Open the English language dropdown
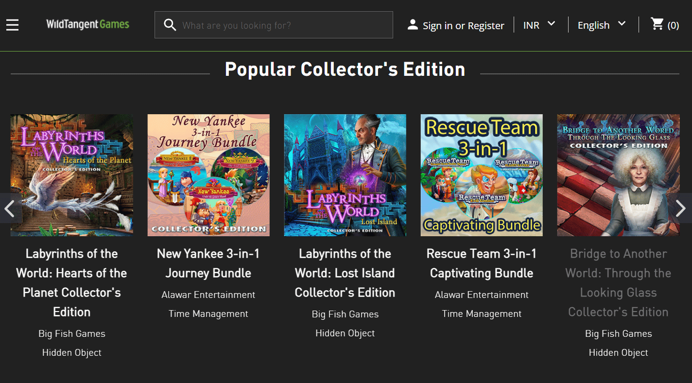Screen dimensions: 692x383 coord(601,25)
